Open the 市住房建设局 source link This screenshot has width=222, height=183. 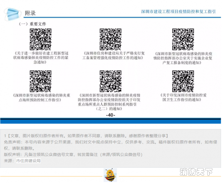click(28, 161)
